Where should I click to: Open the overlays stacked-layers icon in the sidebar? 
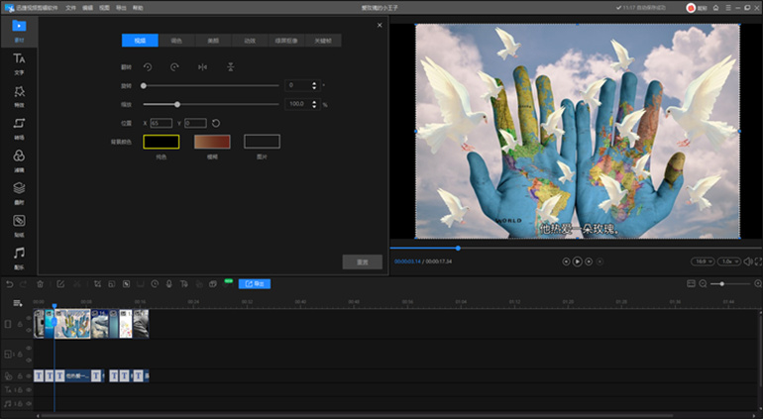pos(19,188)
